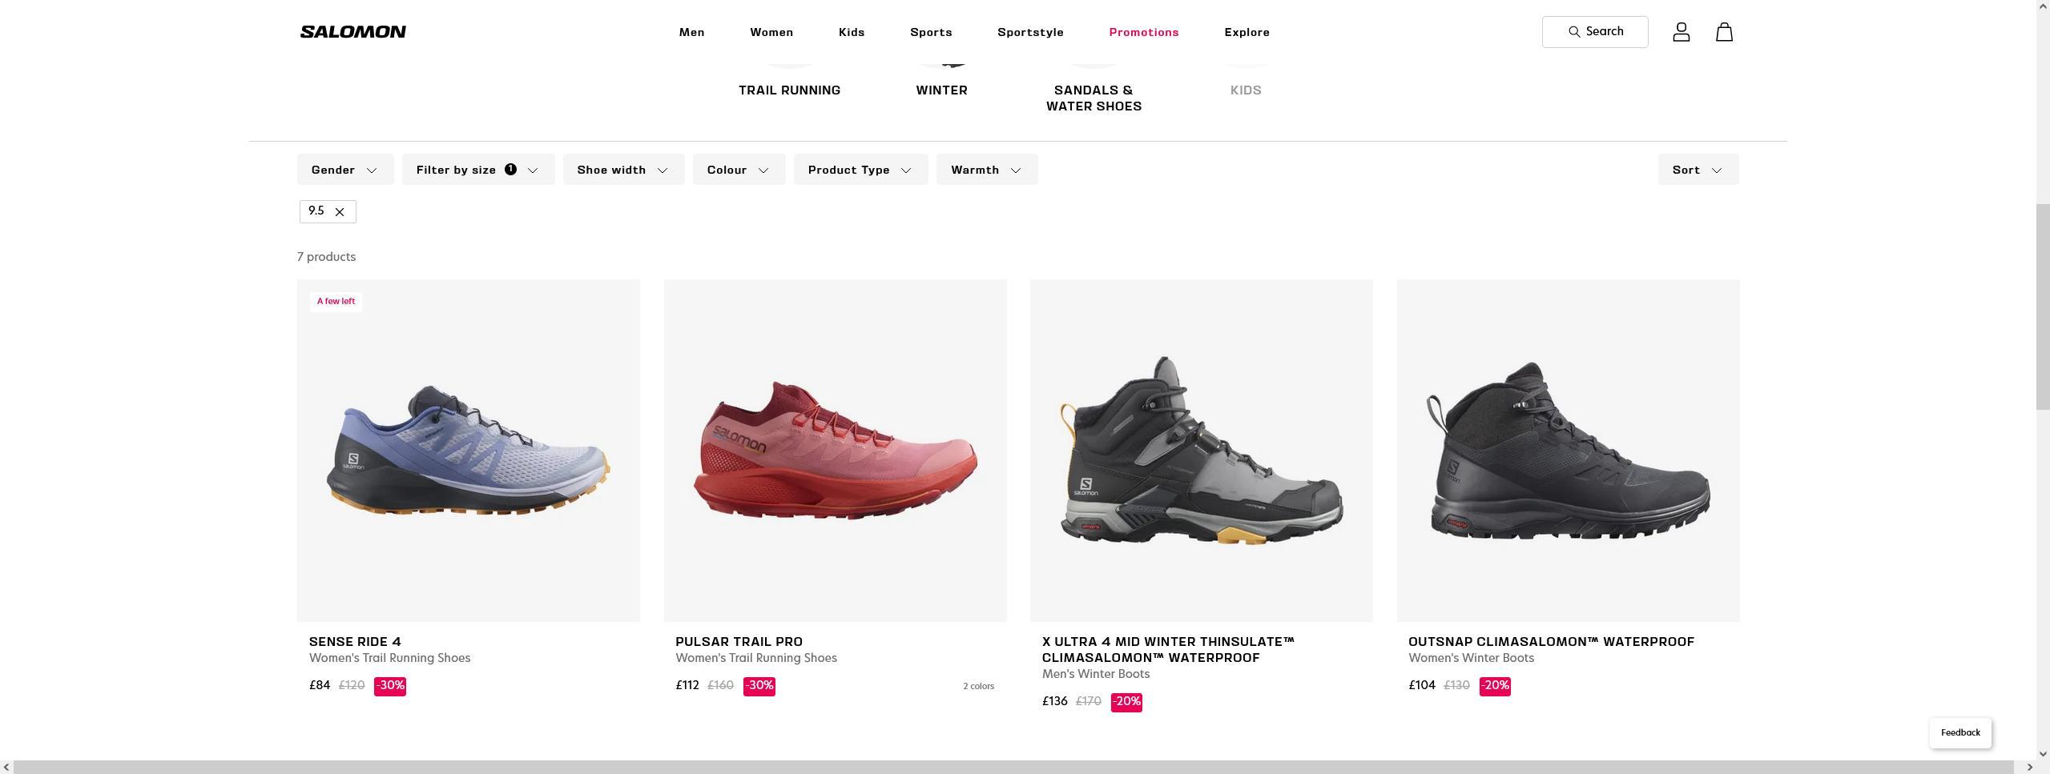Open the shopping cart bag icon

pyautogui.click(x=1722, y=31)
